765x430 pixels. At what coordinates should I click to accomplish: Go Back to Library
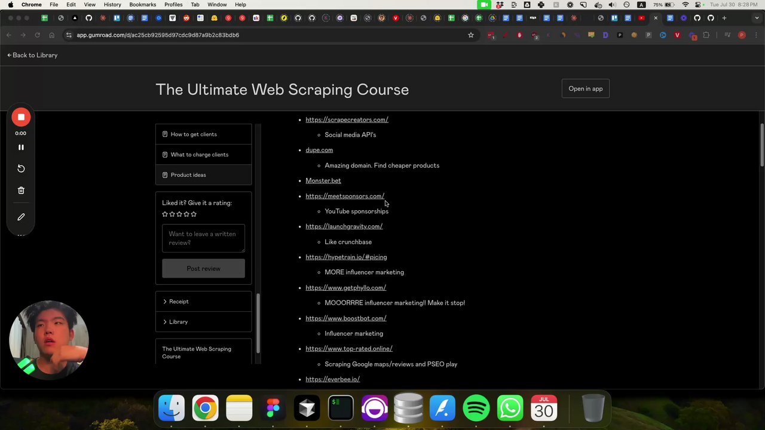[x=32, y=55]
